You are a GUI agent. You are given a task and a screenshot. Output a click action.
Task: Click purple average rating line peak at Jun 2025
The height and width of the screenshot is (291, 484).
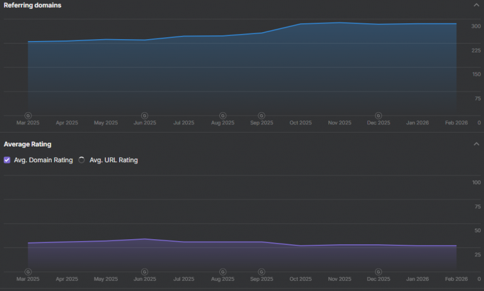tap(144, 239)
